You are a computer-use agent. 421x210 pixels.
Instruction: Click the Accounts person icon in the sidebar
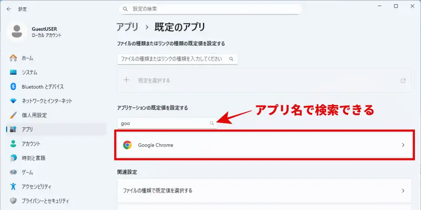click(x=13, y=144)
